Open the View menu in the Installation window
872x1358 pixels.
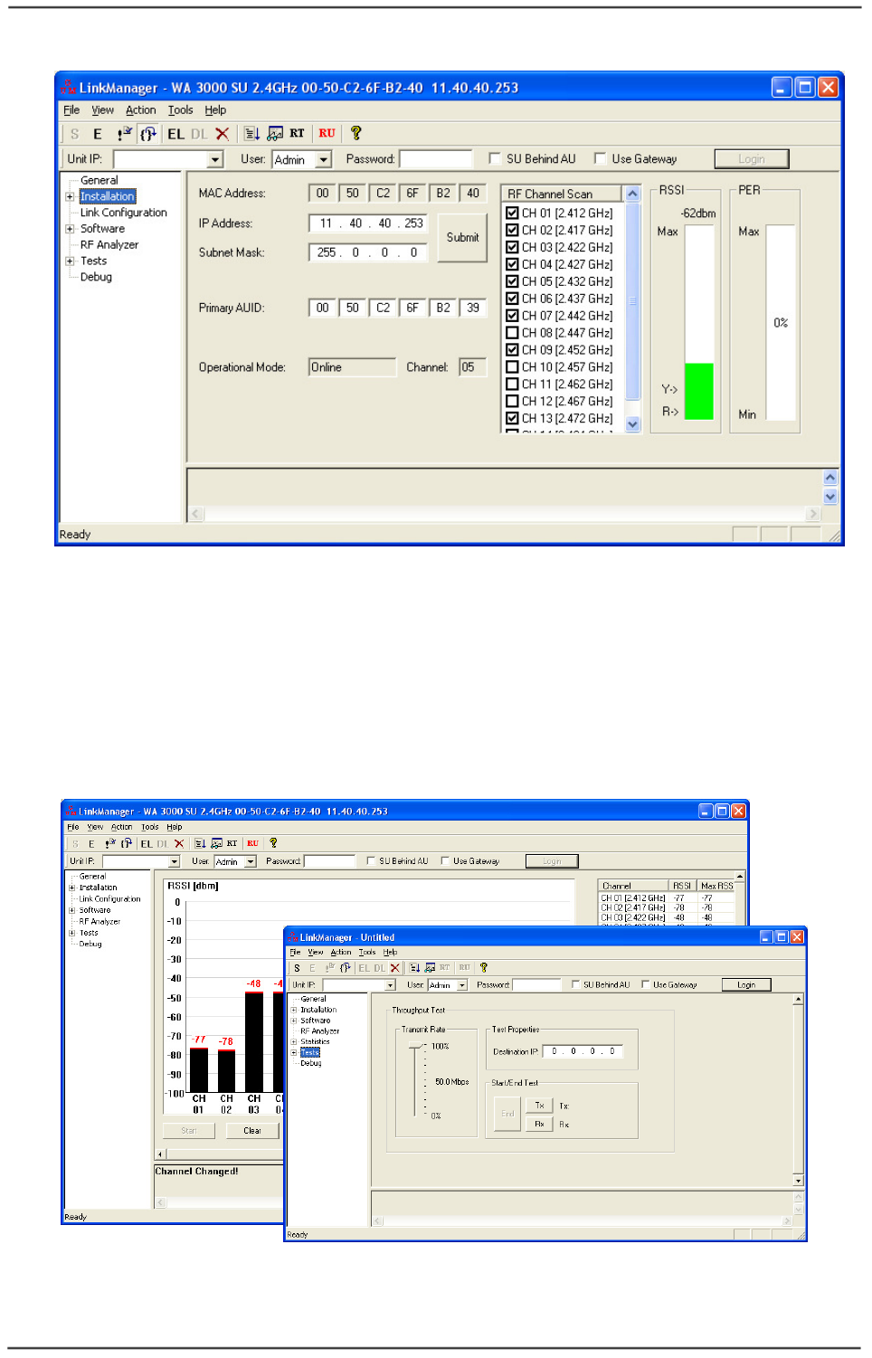pos(102,110)
